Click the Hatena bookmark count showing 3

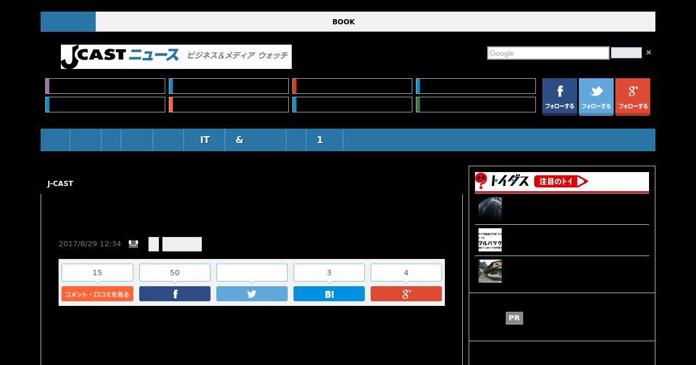(329, 272)
